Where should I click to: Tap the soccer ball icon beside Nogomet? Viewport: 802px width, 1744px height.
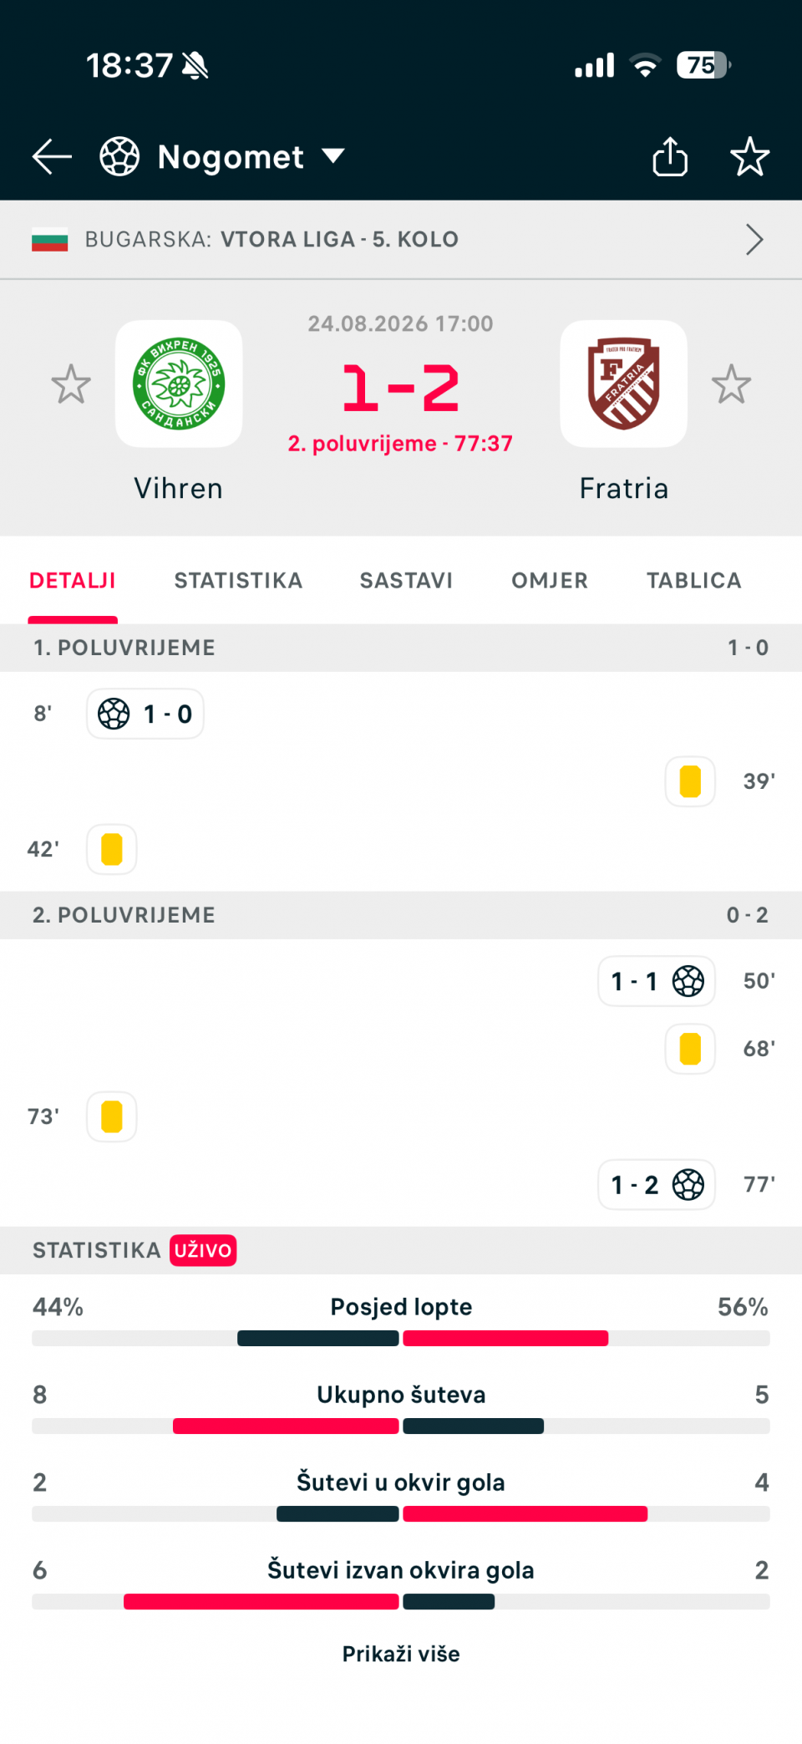(x=119, y=156)
